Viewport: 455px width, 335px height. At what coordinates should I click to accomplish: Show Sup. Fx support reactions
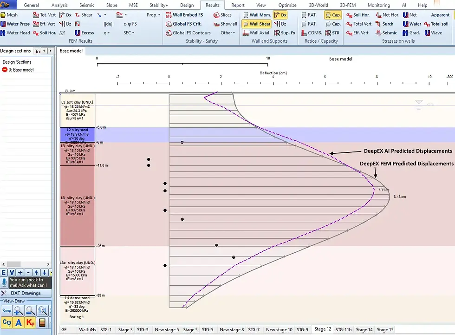(285, 33)
